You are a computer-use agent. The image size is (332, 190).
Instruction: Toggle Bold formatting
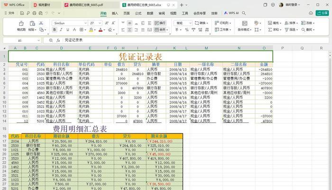tap(55, 29)
